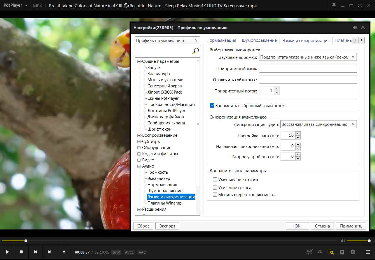Expand the Воспроизведение tree node
The height and width of the screenshot is (260, 375).
point(139,135)
